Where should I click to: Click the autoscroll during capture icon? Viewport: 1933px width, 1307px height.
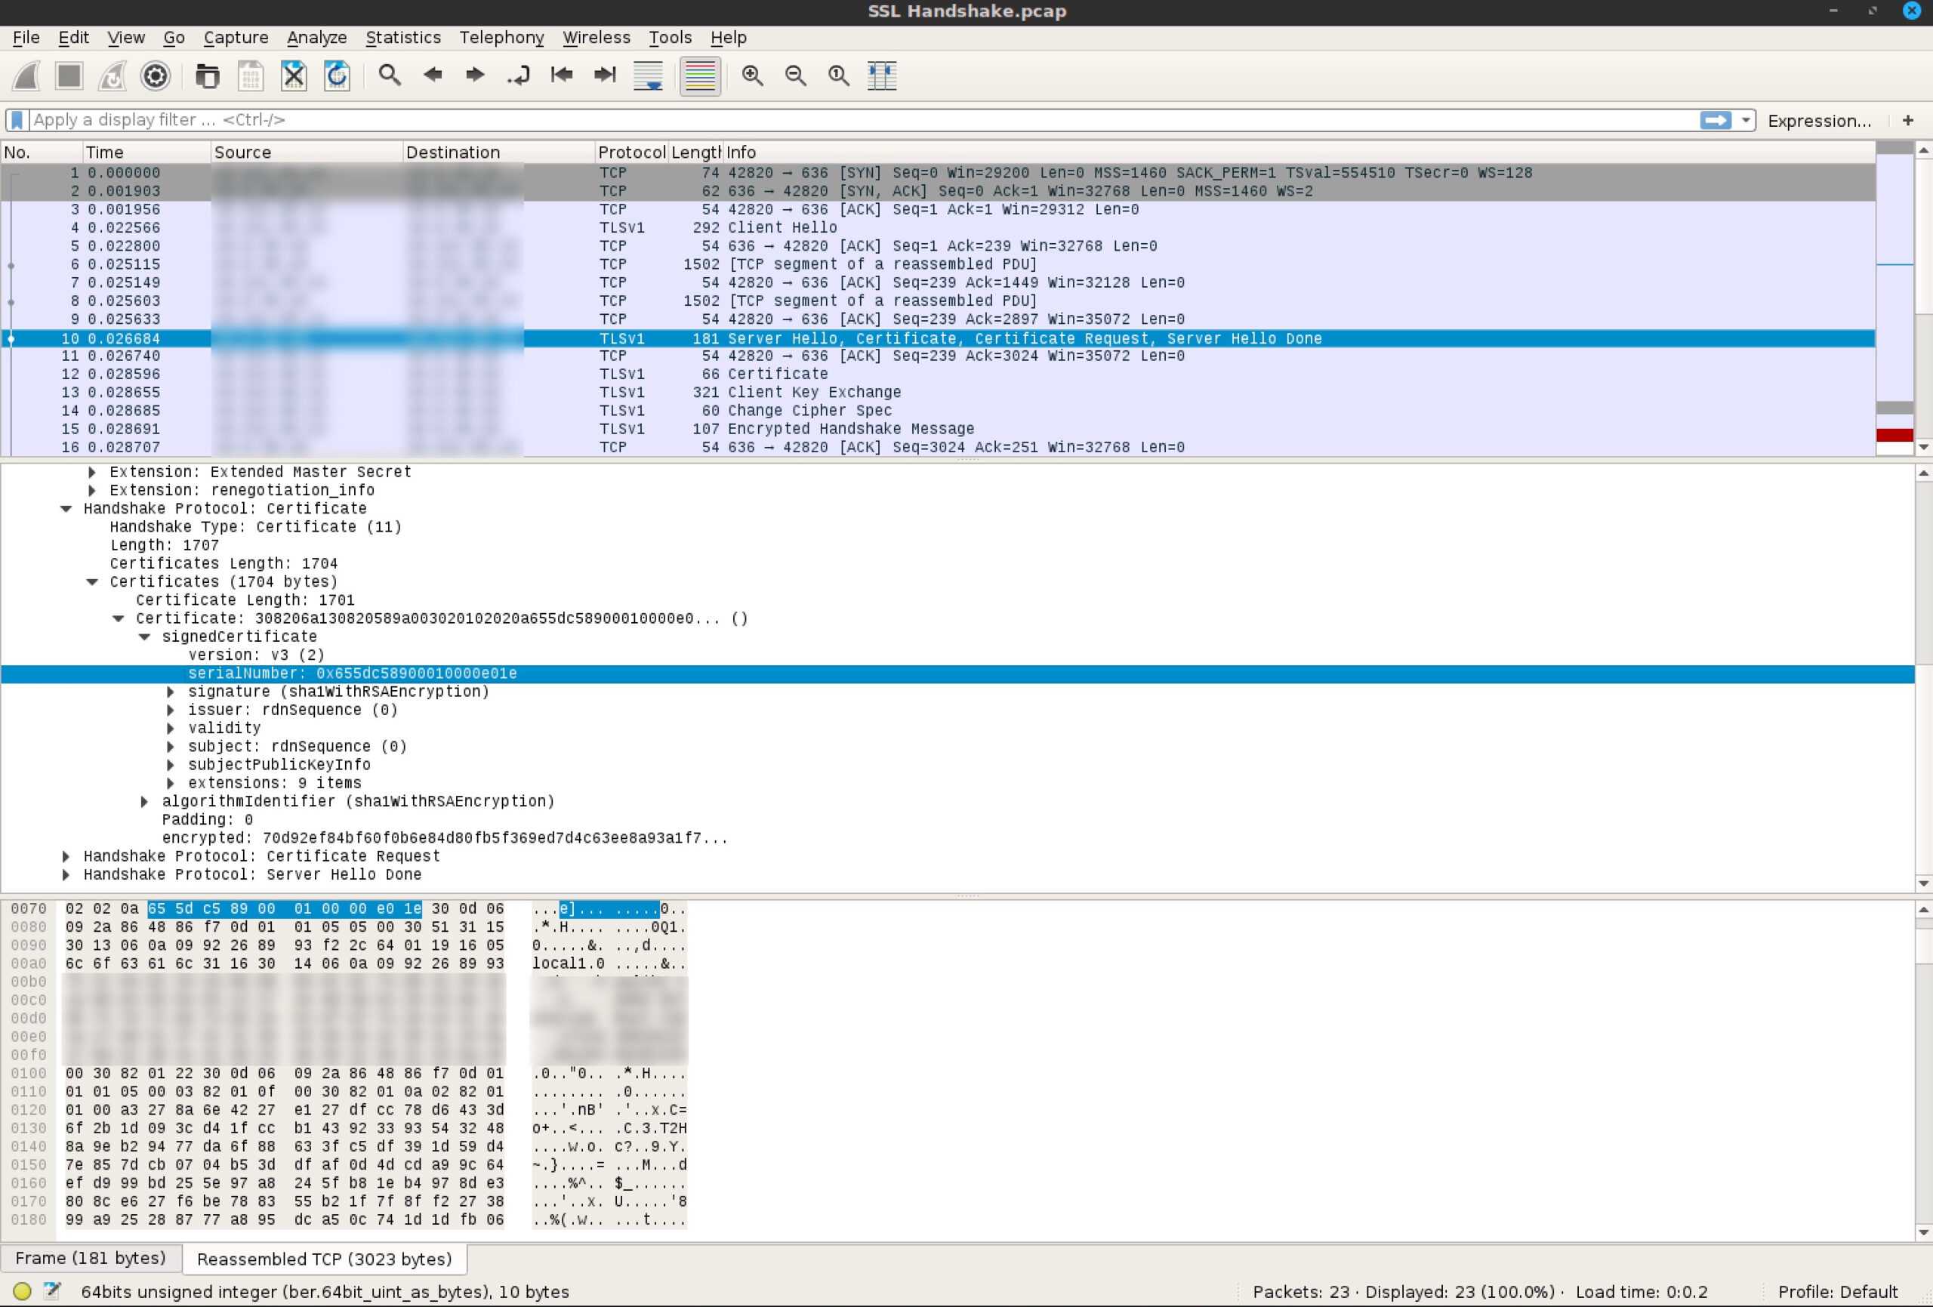[x=648, y=75]
